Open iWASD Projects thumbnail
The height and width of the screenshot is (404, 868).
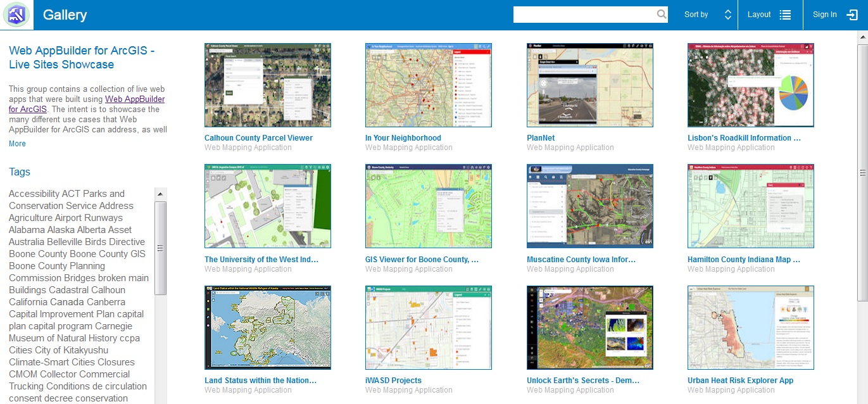point(429,327)
